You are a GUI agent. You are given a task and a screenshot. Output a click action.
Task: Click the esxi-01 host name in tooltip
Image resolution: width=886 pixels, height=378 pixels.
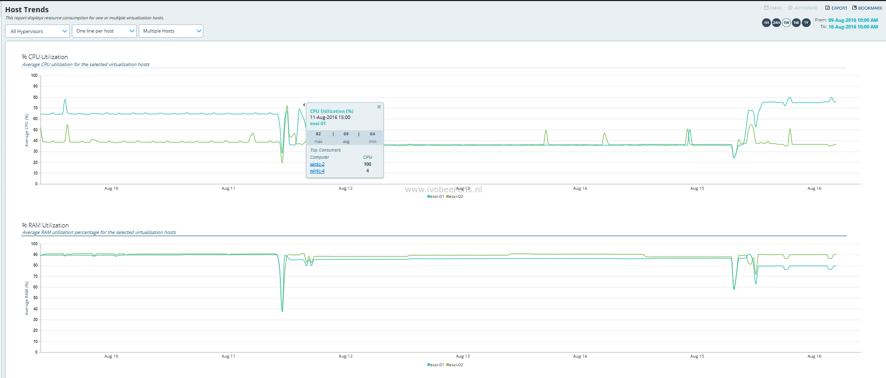click(318, 124)
